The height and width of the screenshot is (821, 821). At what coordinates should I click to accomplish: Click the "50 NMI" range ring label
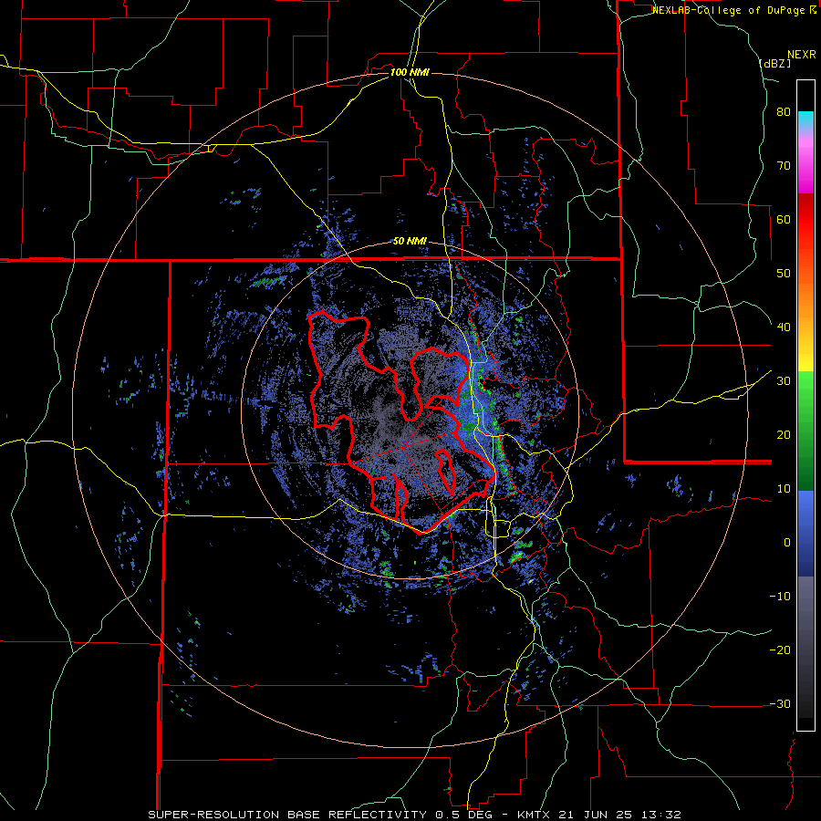(410, 242)
